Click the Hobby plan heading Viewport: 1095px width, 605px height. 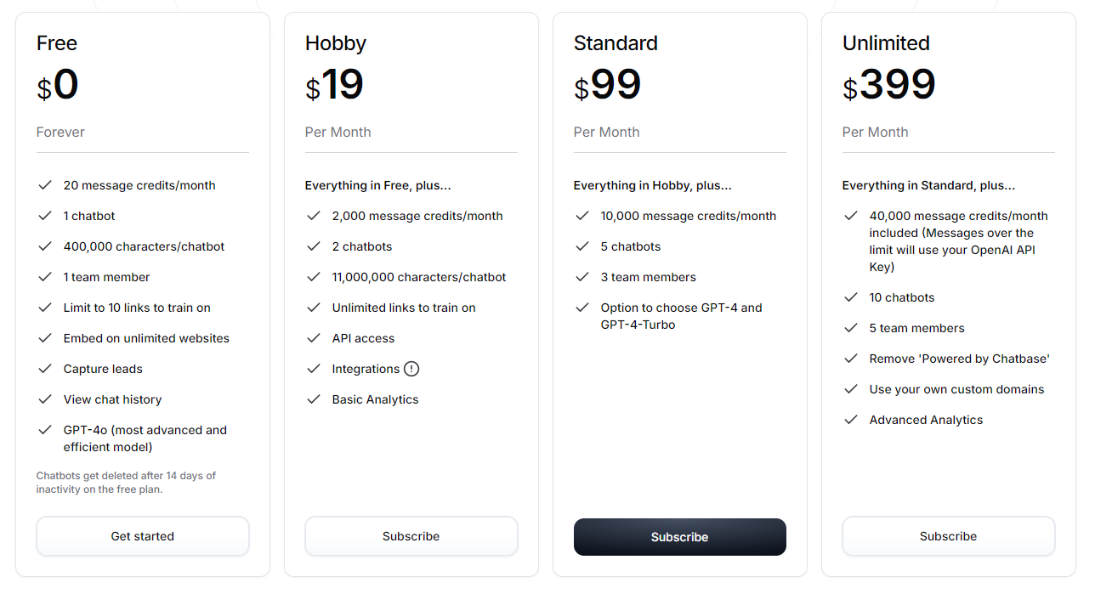click(x=336, y=43)
